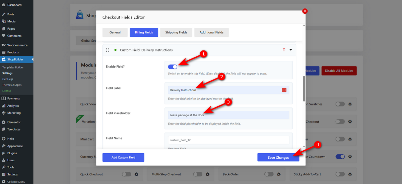Click Disable All Modules button
402x184 pixels.
(x=339, y=71)
